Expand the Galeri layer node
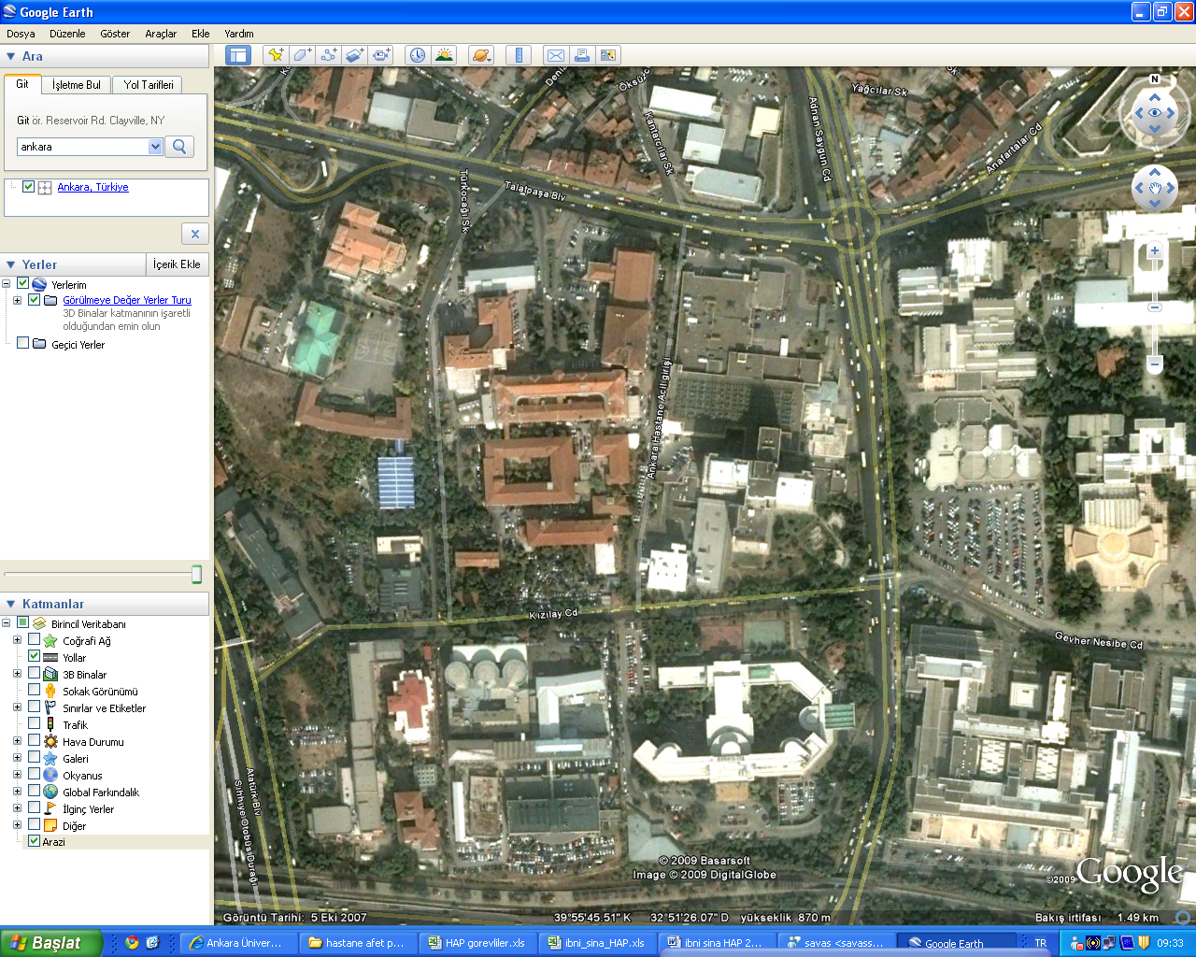The width and height of the screenshot is (1196, 957). [17, 758]
